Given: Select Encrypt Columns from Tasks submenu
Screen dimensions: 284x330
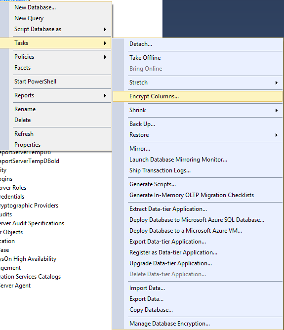Looking at the screenshot, I should pos(198,96).
